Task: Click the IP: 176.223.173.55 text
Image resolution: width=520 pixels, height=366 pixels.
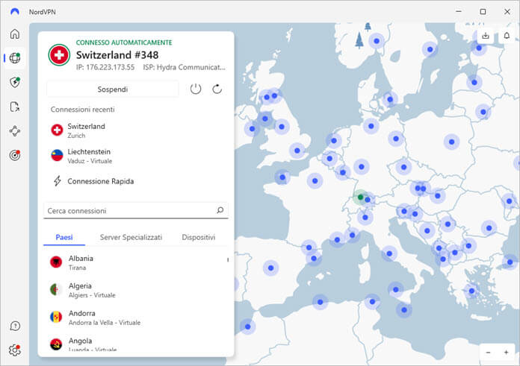Action: (x=105, y=67)
